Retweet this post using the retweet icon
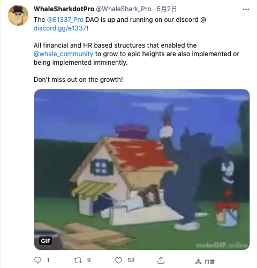This screenshot has width=257, height=268. pyautogui.click(x=78, y=261)
